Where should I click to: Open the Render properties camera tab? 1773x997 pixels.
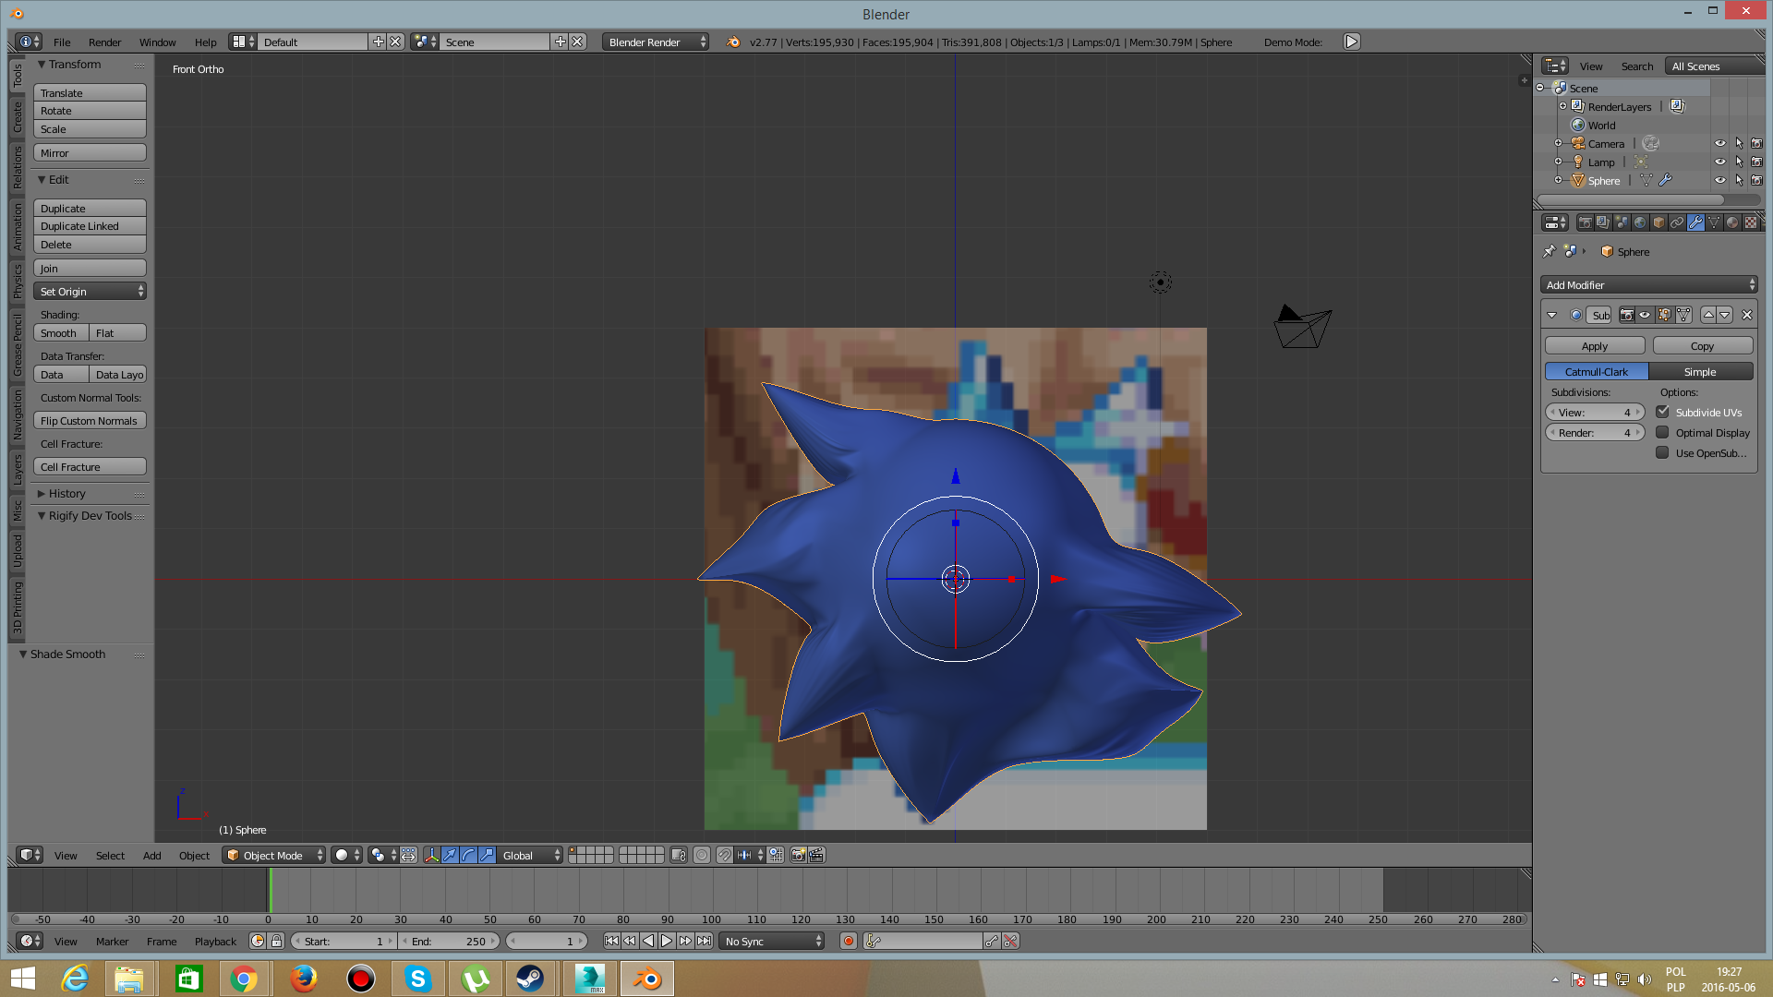[x=1585, y=222]
